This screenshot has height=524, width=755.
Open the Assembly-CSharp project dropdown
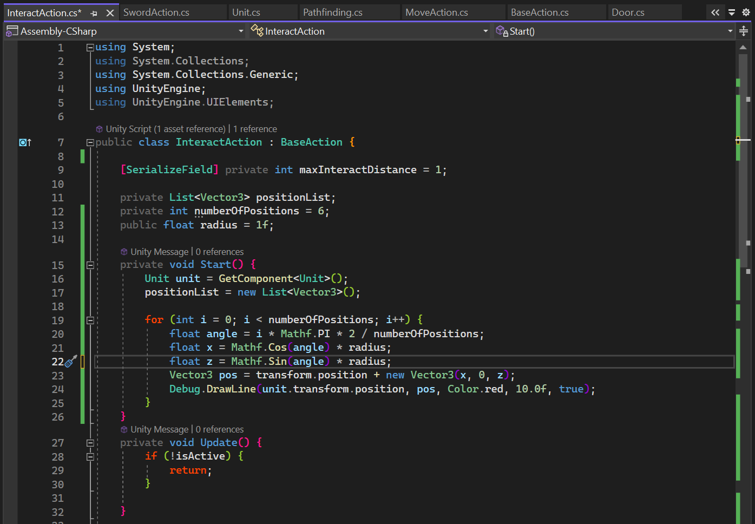pos(241,31)
